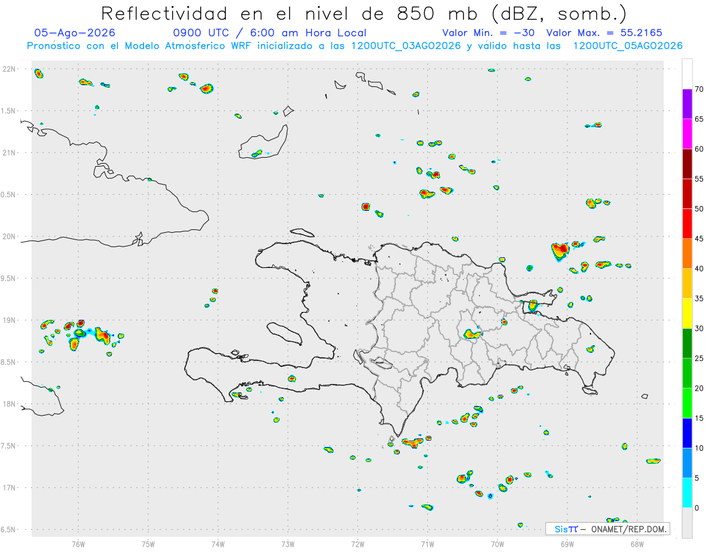Click the color bar label '25'
The width and height of the screenshot is (715, 552).
(x=699, y=358)
